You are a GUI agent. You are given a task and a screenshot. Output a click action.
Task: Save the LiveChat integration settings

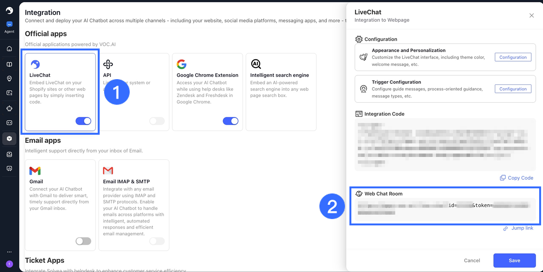pos(514,261)
